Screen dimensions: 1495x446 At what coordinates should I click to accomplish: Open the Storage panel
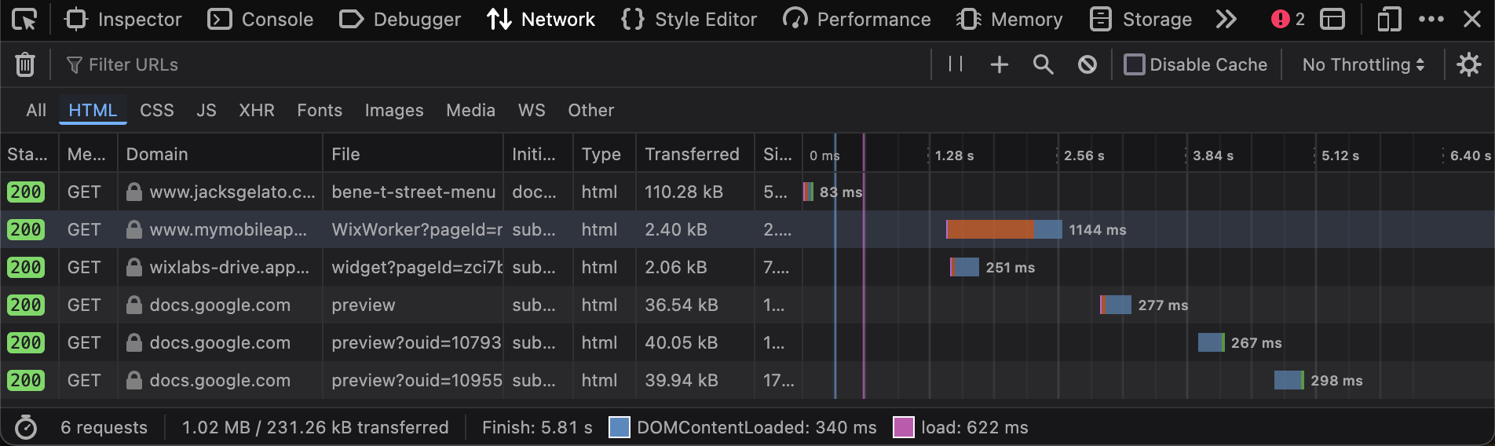(1141, 19)
